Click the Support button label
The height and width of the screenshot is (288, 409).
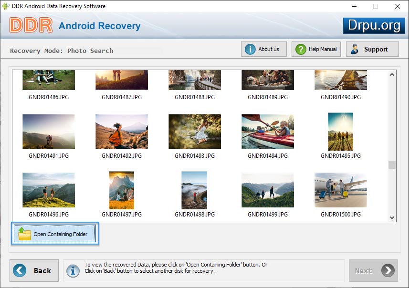pos(376,49)
